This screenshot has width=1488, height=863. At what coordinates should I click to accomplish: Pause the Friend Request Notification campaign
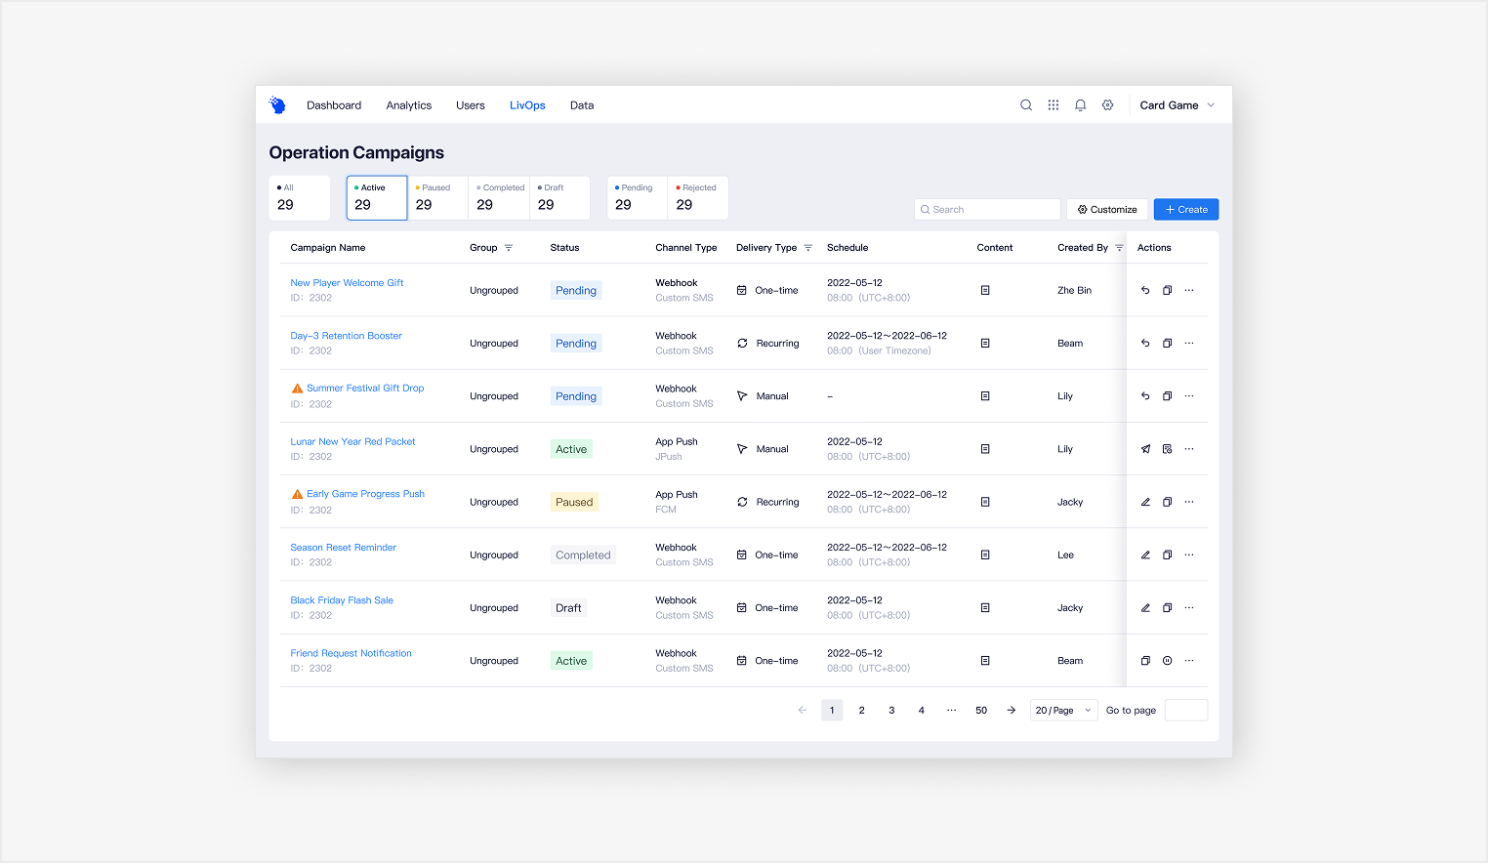[1167, 661]
